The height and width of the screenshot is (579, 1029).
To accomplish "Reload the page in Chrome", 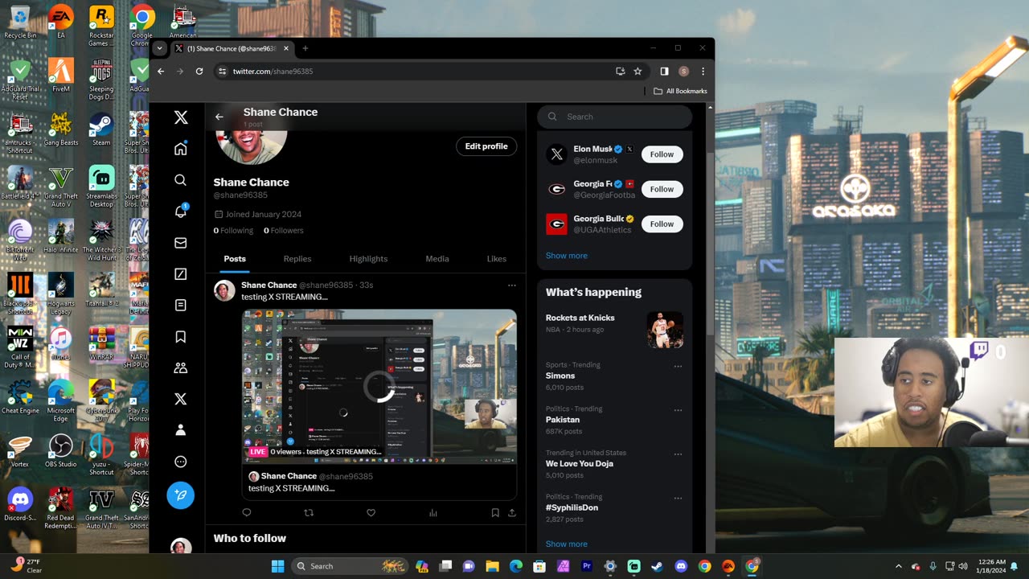I will [x=199, y=71].
